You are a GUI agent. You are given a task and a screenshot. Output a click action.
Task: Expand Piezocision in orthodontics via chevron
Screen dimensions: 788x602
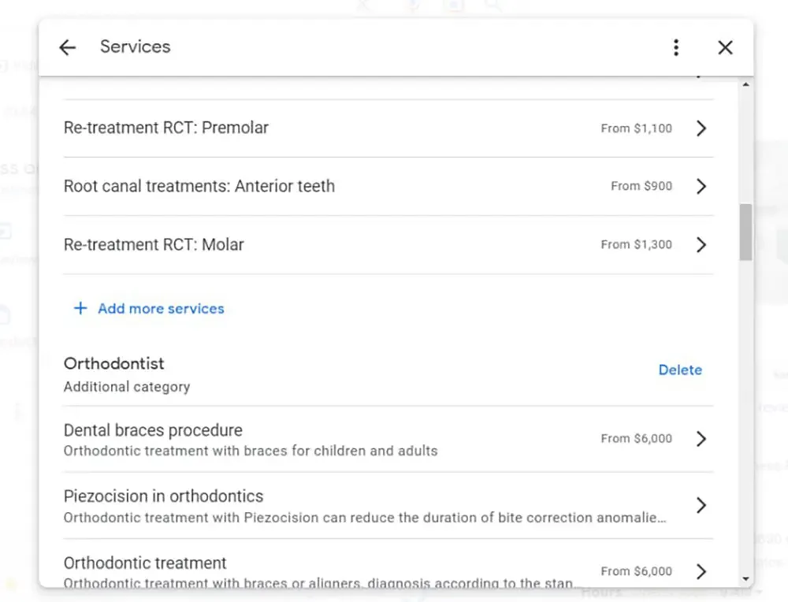(701, 505)
